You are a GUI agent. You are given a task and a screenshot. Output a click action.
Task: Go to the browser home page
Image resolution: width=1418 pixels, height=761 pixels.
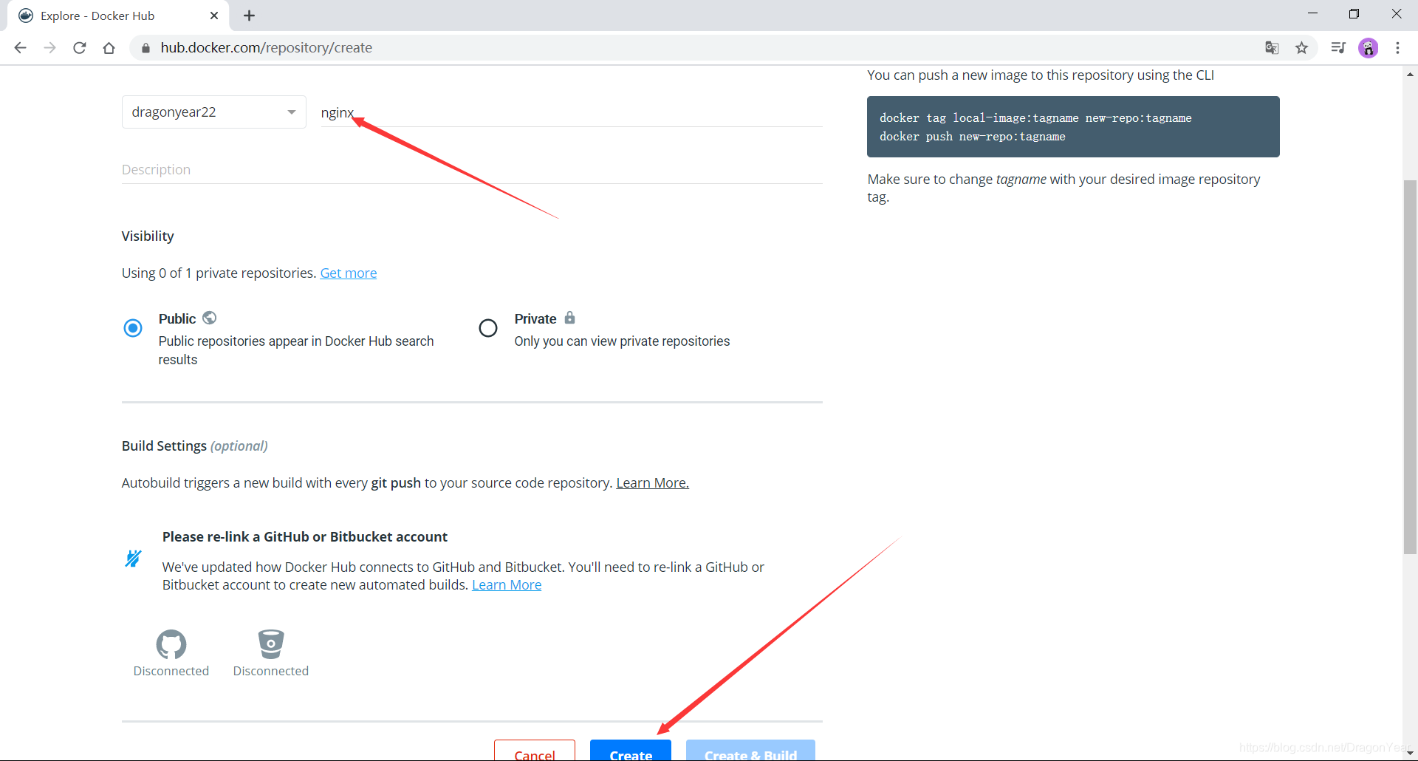(x=109, y=48)
